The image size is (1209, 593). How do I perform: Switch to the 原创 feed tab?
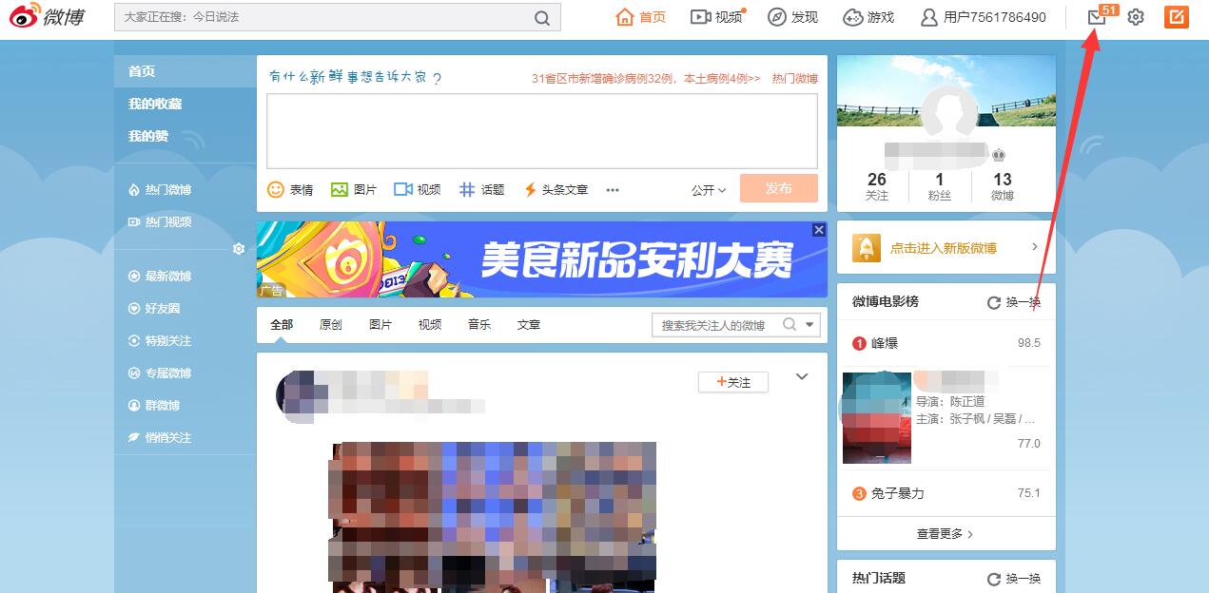pos(330,324)
